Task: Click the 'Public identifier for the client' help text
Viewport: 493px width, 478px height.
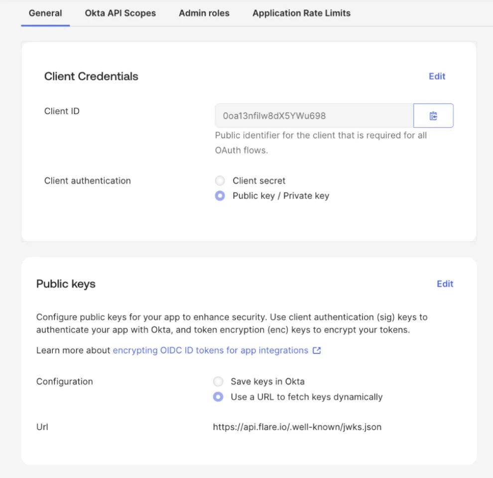Action: click(x=321, y=143)
